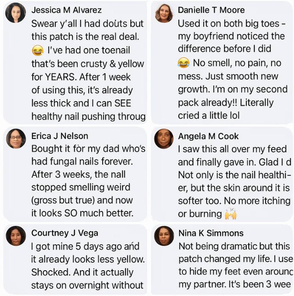294x296 pixels.
Task: Select Nina's comment about patch changing her life
Action: click(234, 259)
